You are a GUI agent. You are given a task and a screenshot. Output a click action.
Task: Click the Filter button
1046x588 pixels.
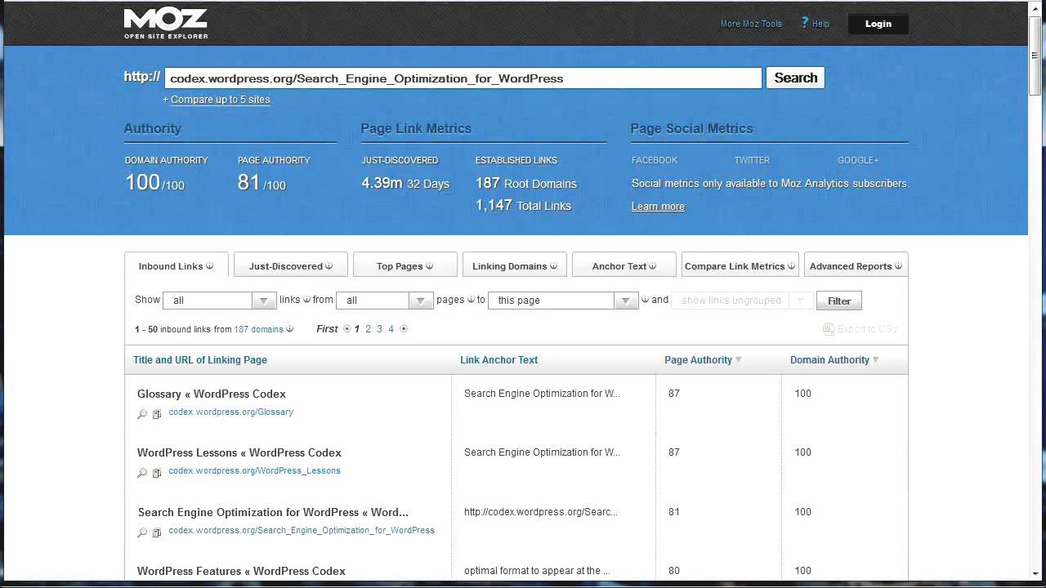coord(839,301)
